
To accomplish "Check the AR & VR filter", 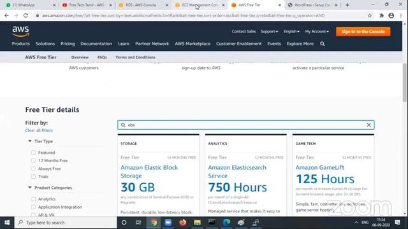I will tap(33, 215).
